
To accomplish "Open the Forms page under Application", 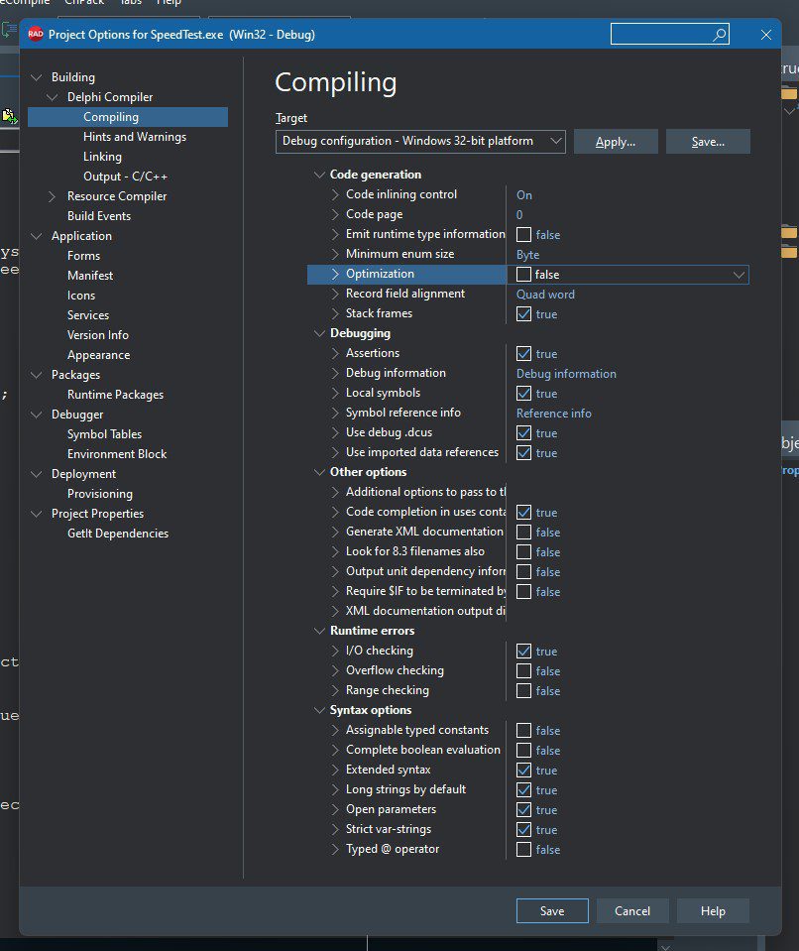I will click(x=83, y=256).
